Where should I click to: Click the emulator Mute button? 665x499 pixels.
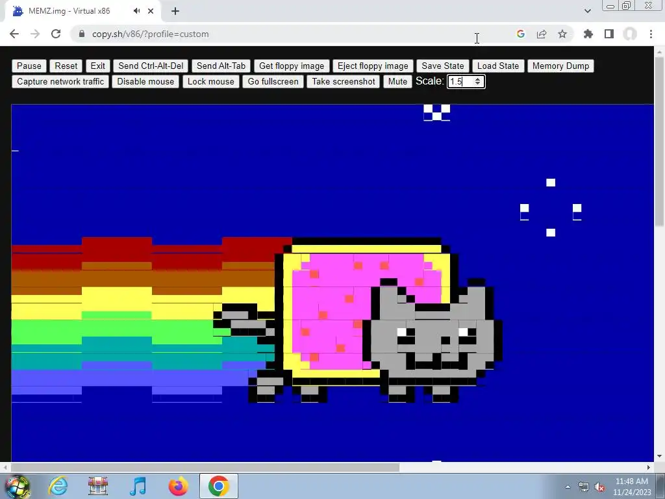(x=398, y=81)
